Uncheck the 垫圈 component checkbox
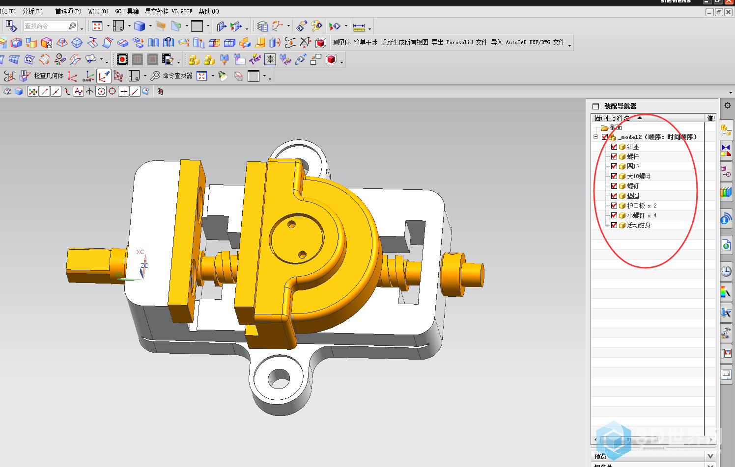The image size is (735, 467). pos(614,196)
